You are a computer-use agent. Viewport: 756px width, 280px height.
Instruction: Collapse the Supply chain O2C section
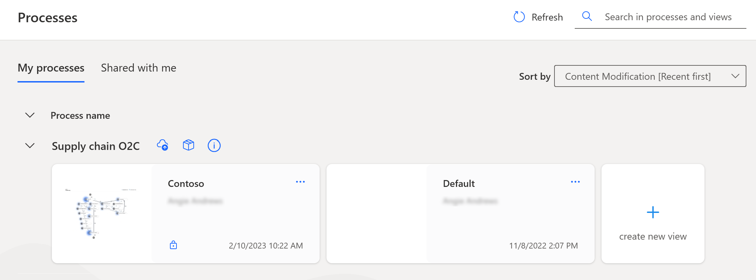point(30,145)
